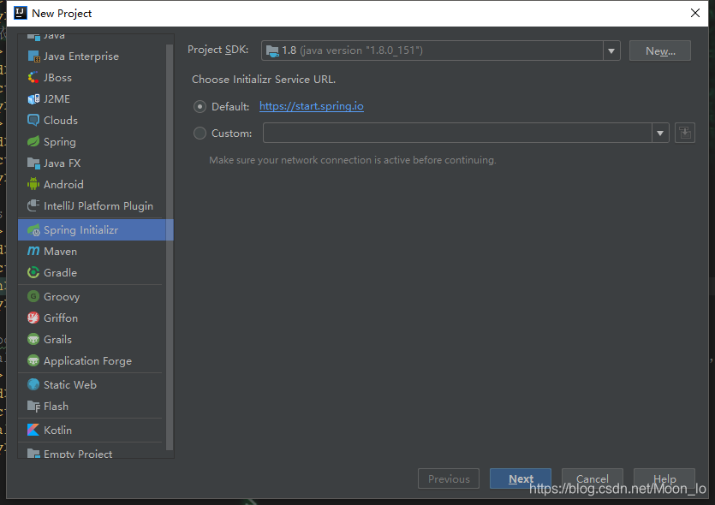Open the https://start.spring.io link

(312, 106)
